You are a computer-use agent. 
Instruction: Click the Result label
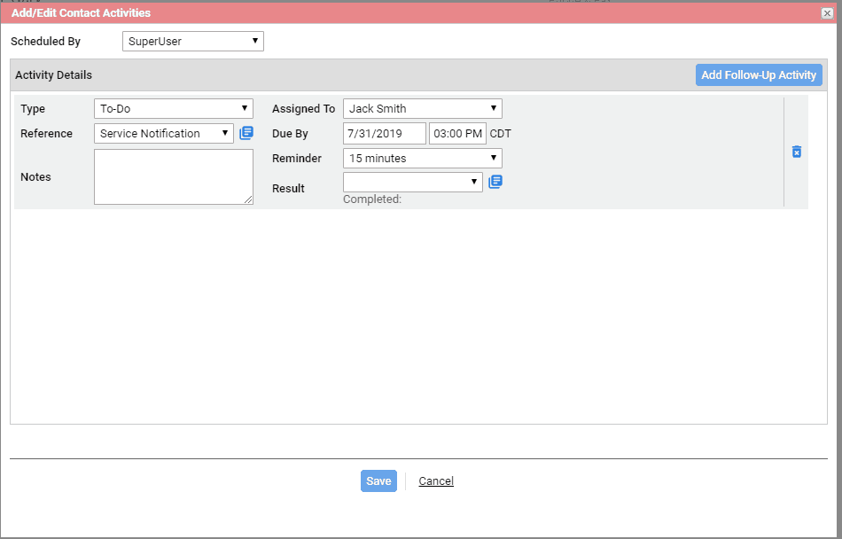click(288, 189)
